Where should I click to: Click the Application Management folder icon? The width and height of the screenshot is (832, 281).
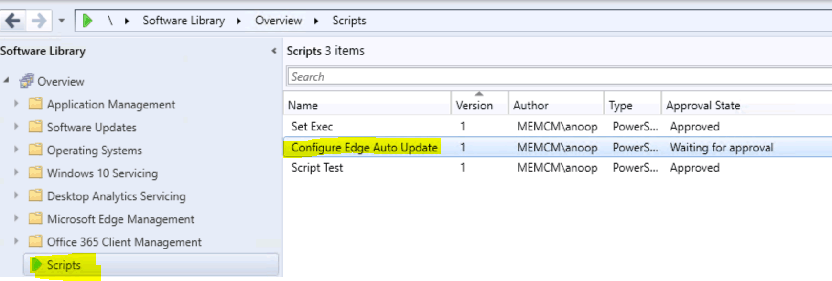[35, 104]
